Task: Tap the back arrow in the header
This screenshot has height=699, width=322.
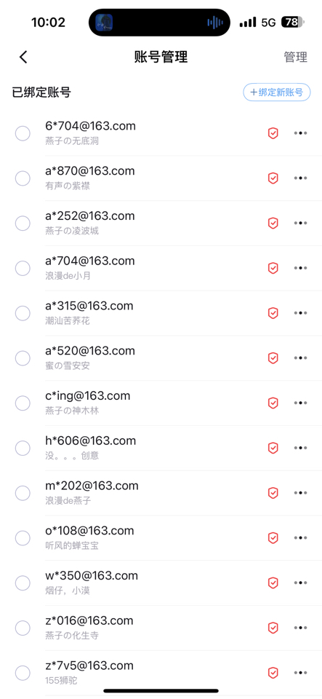Action: pos(23,57)
